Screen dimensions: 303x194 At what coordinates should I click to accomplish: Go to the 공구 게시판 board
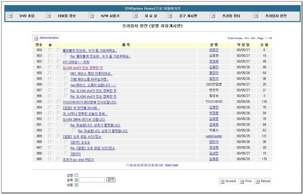pos(188,16)
